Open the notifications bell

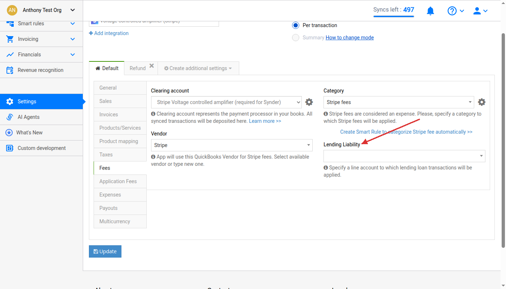point(430,11)
